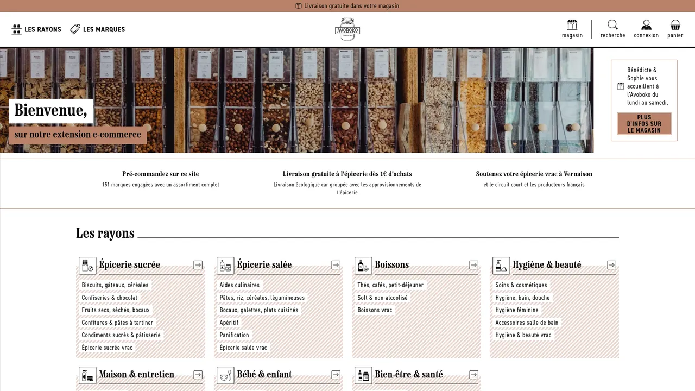The width and height of the screenshot is (695, 391).
Task: Open the magasin store icon
Action: tap(572, 25)
